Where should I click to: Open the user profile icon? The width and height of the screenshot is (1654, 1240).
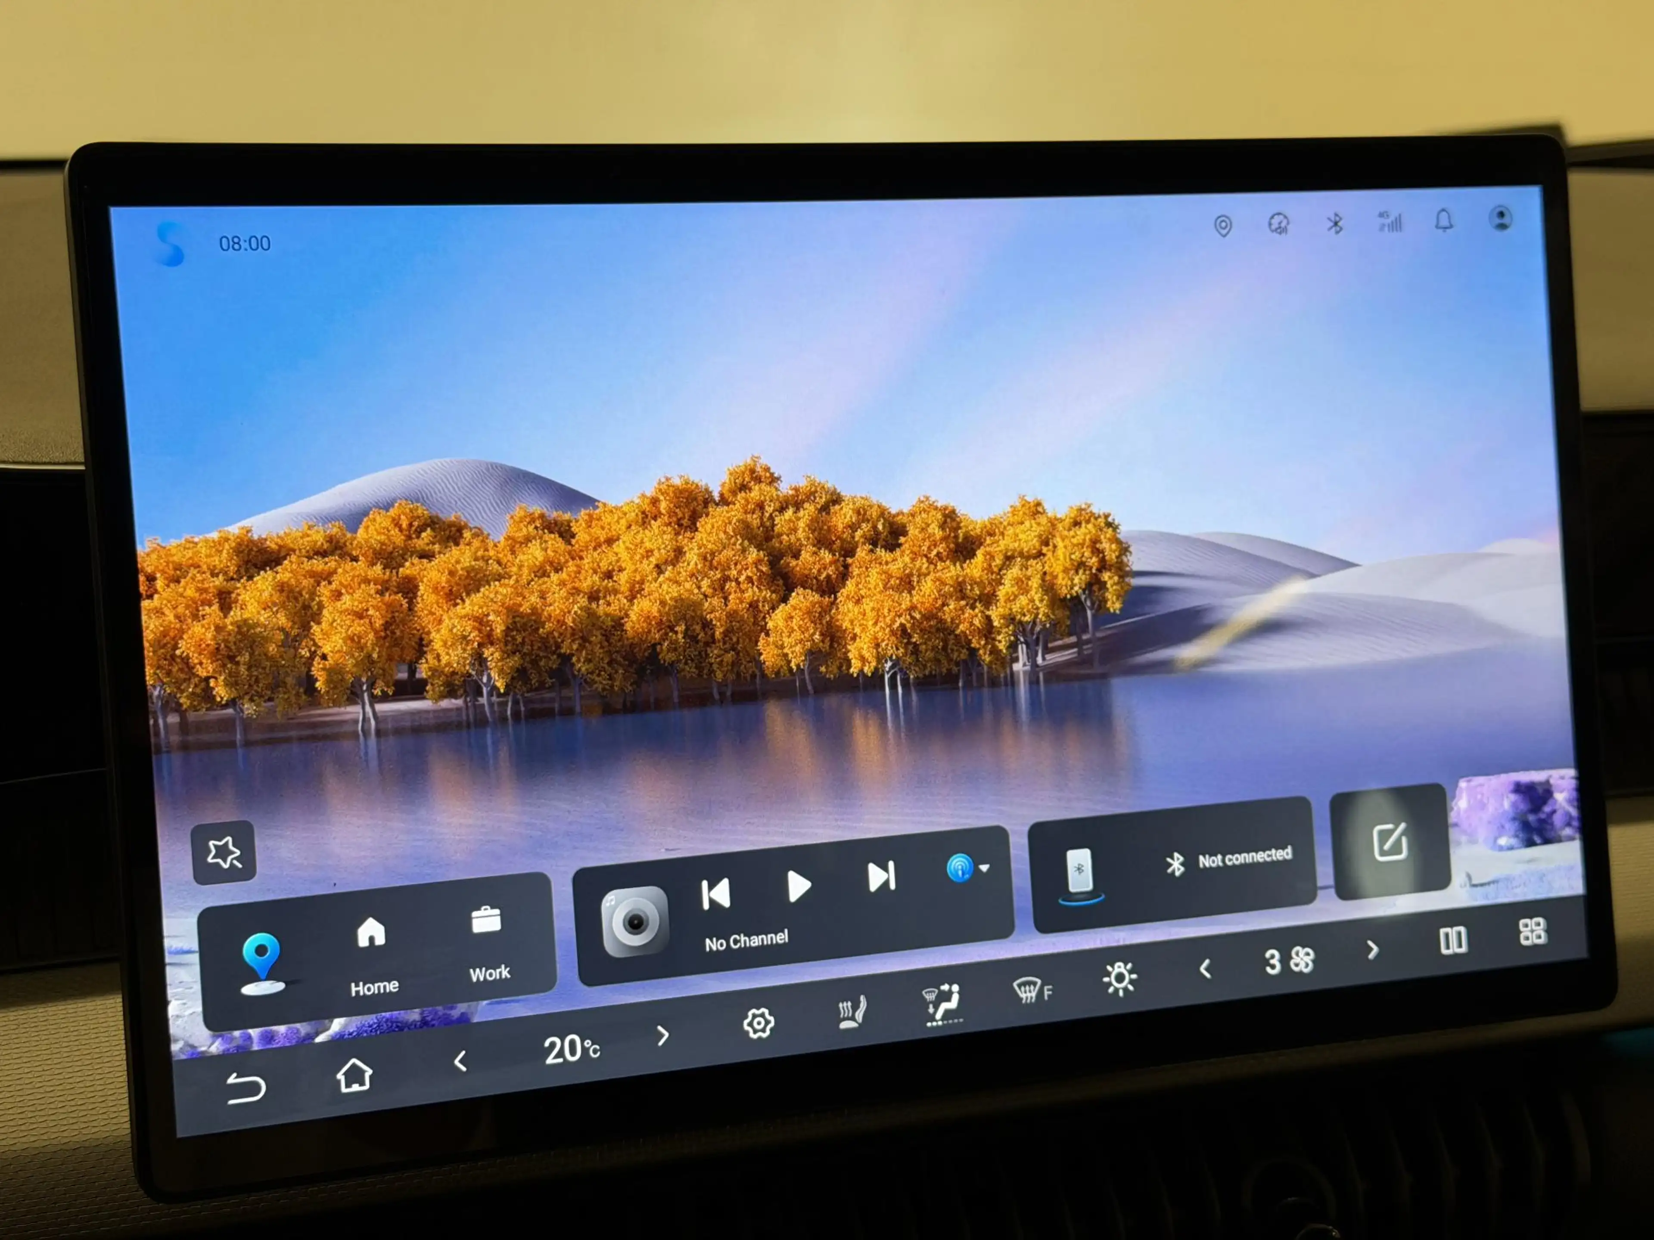click(x=1500, y=218)
